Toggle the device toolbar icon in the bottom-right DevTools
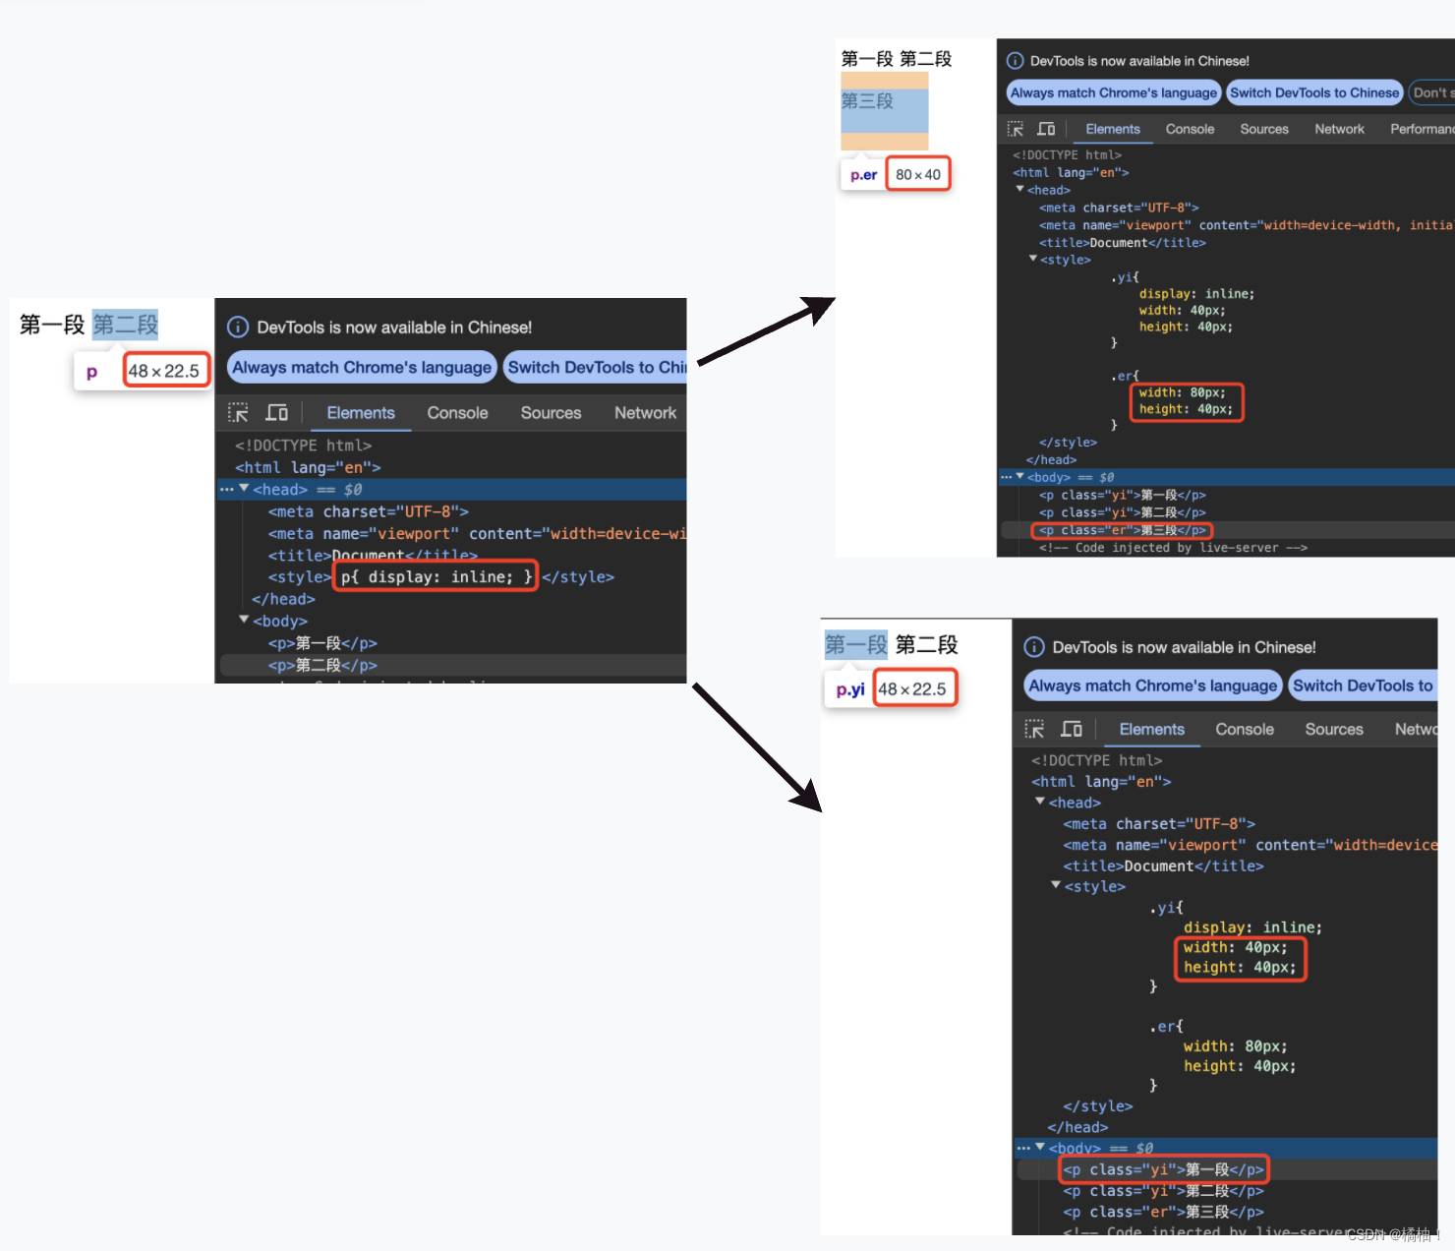 (x=1072, y=729)
